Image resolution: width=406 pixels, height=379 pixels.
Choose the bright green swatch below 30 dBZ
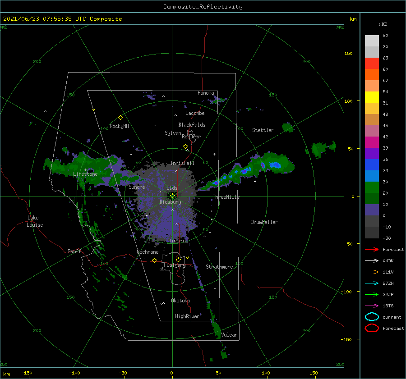pyautogui.click(x=372, y=187)
